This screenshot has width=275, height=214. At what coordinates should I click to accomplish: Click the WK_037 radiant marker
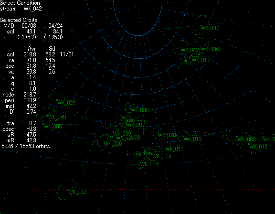(210, 28)
